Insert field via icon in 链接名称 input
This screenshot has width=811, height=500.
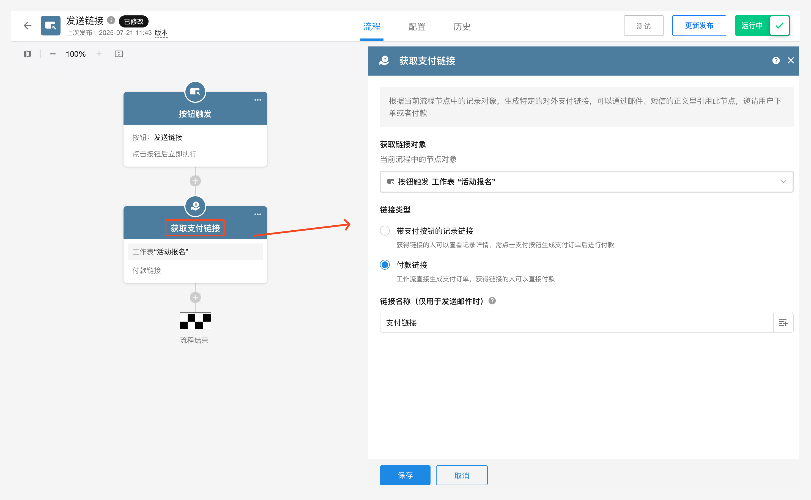click(x=783, y=323)
